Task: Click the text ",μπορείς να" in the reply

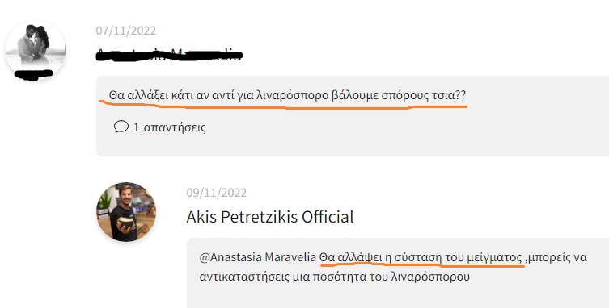Action: pyautogui.click(x=556, y=258)
